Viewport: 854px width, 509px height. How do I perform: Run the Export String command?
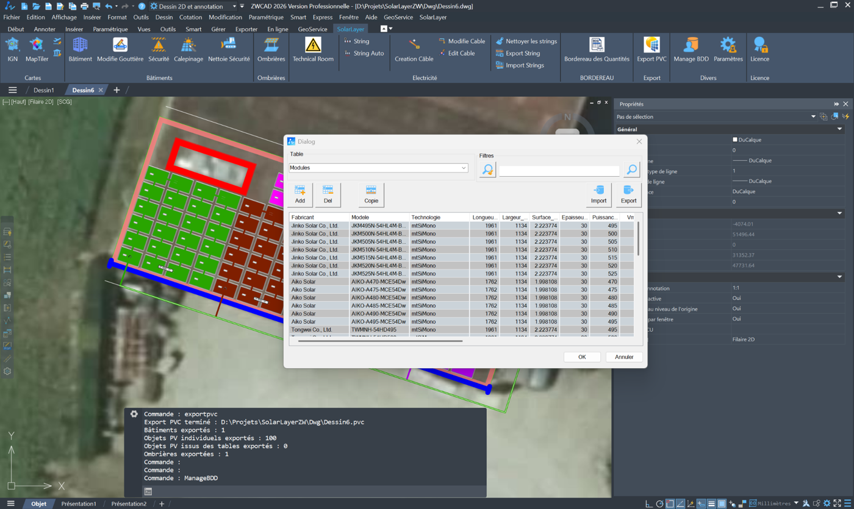518,53
